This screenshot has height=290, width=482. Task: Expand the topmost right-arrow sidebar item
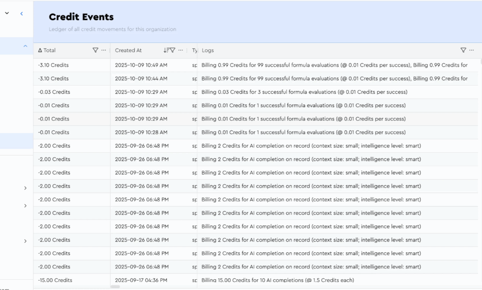click(x=25, y=188)
